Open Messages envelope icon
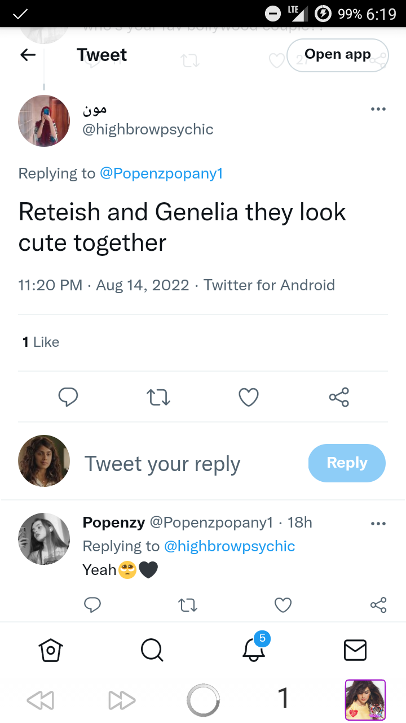 (x=355, y=650)
